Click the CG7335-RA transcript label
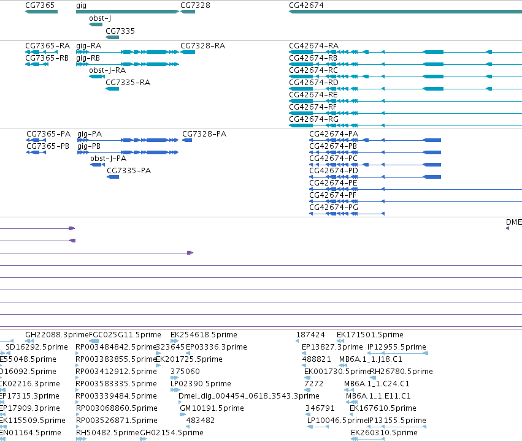Viewport: 522px width, 442px height. point(128,83)
